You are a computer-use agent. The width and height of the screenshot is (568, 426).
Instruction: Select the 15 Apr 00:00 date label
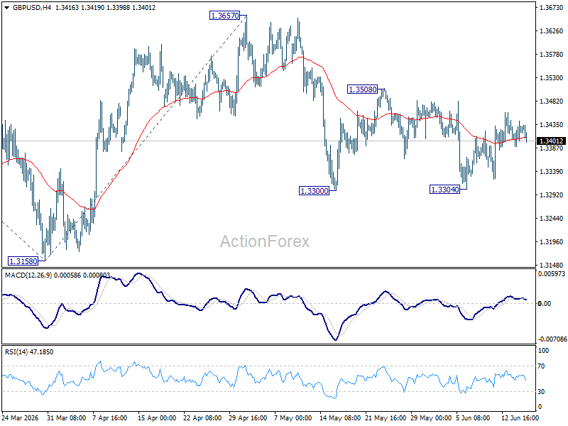[x=157, y=417]
